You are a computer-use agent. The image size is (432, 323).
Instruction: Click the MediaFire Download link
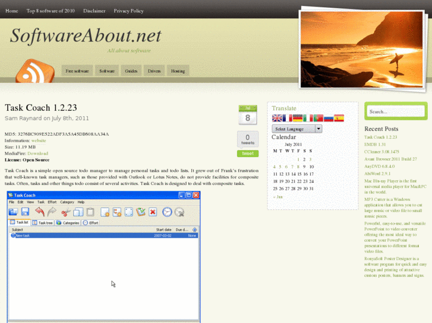coord(38,153)
